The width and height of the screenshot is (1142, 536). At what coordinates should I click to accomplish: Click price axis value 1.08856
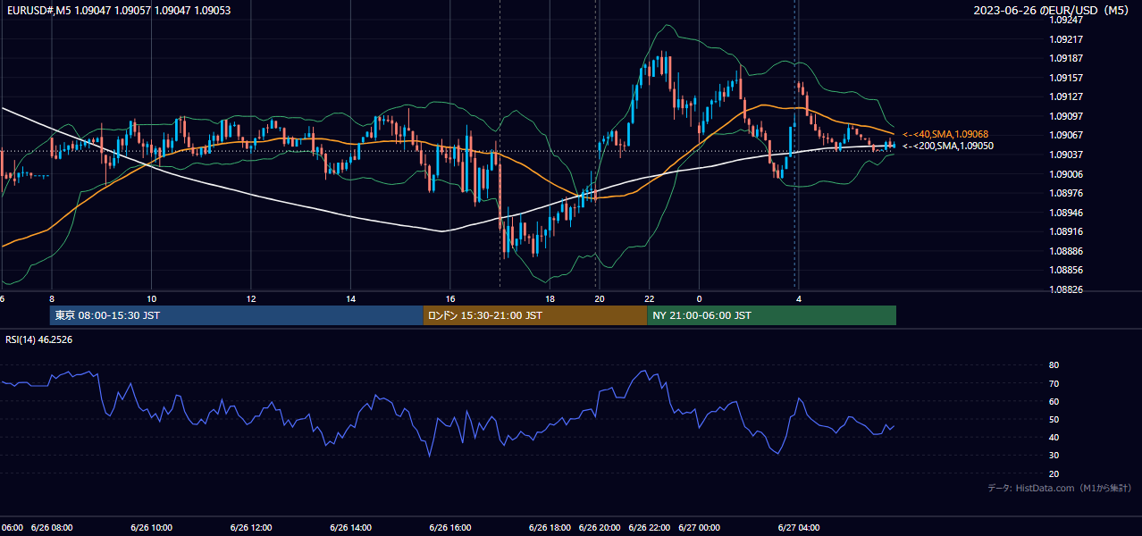click(x=1066, y=270)
